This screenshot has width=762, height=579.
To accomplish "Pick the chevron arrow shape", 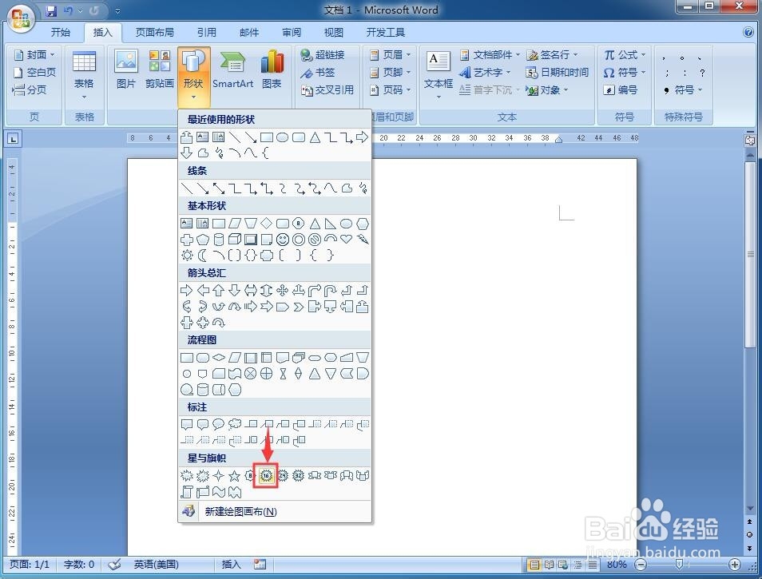I will [x=299, y=307].
